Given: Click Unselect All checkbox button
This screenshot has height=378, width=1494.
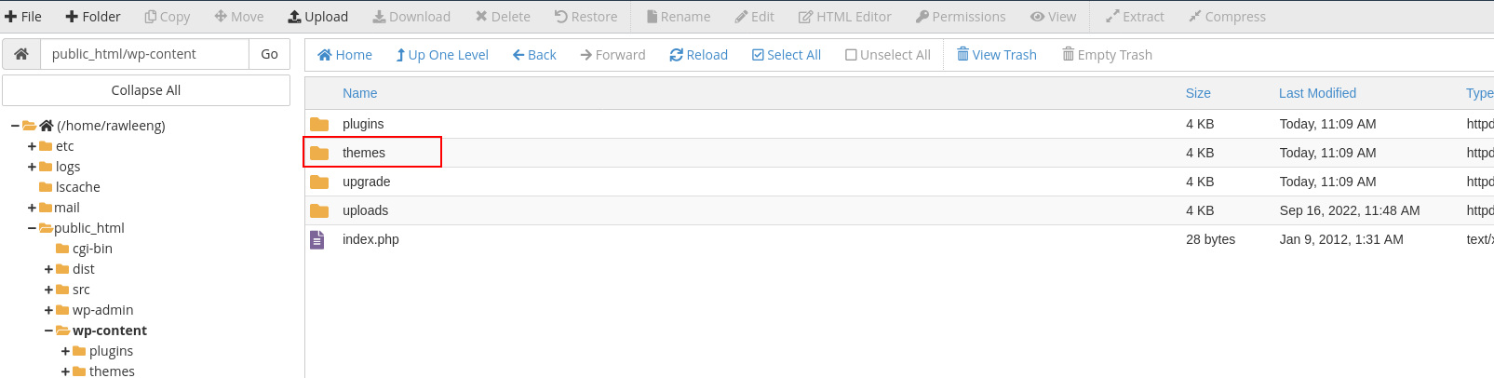Looking at the screenshot, I should click(x=887, y=55).
